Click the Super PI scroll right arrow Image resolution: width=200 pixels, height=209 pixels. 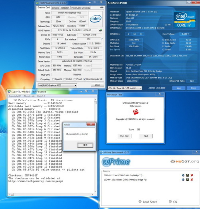(92, 195)
